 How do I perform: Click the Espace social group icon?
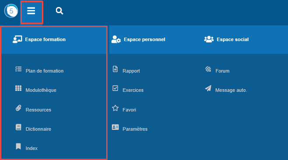pyautogui.click(x=209, y=39)
